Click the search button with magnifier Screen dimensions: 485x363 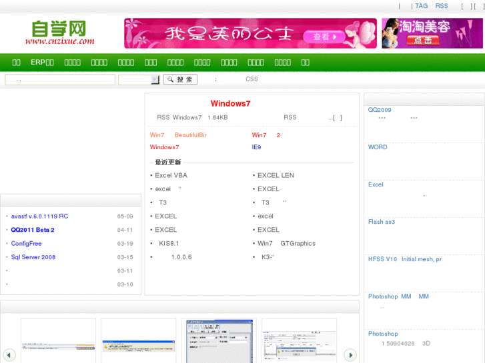180,79
